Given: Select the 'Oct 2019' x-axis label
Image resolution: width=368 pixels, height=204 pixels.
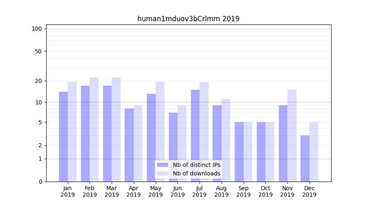Looking at the screenshot, I should tap(265, 191).
